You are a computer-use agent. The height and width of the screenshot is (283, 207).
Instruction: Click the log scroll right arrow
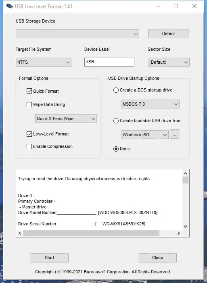(x=179, y=233)
